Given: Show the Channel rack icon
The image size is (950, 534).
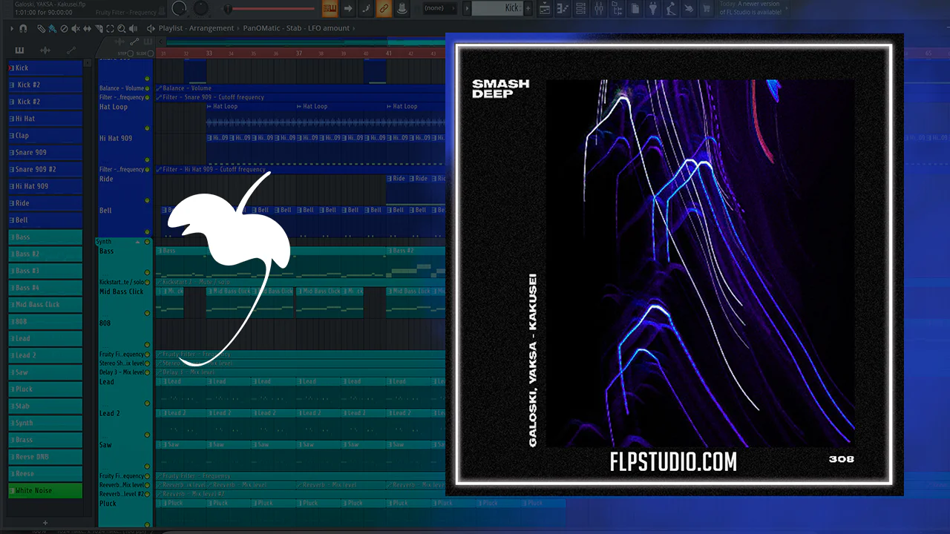Looking at the screenshot, I should 581,8.
